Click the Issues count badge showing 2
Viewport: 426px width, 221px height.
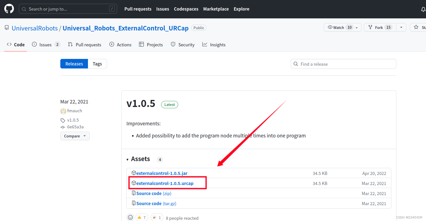pyautogui.click(x=57, y=45)
